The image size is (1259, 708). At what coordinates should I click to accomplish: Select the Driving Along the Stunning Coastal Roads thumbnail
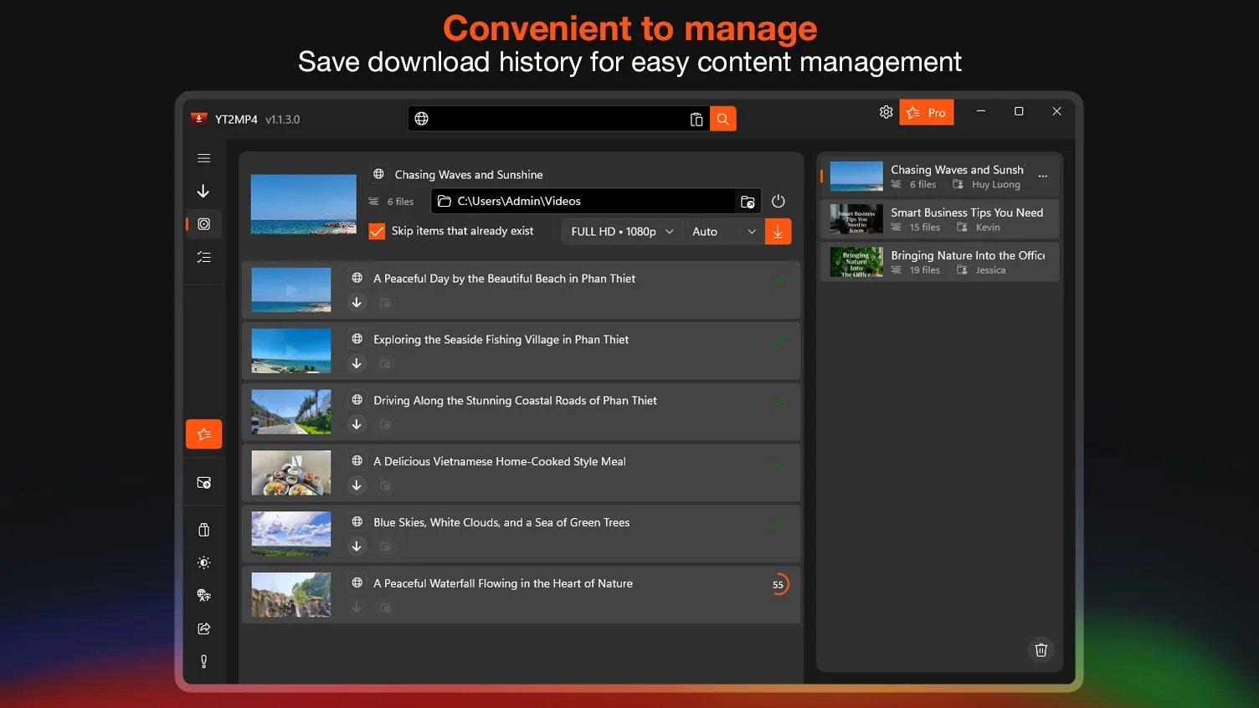(x=291, y=412)
